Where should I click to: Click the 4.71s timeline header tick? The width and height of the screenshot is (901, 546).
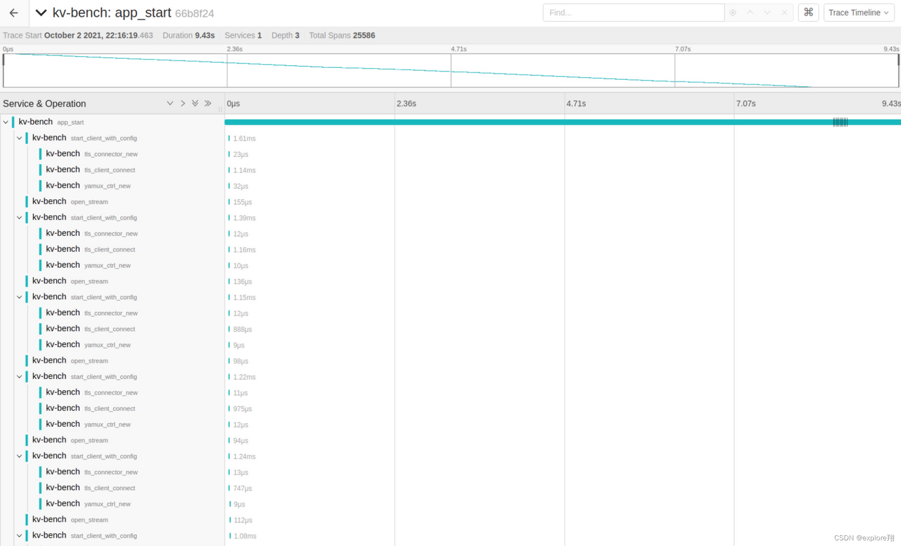tap(576, 104)
